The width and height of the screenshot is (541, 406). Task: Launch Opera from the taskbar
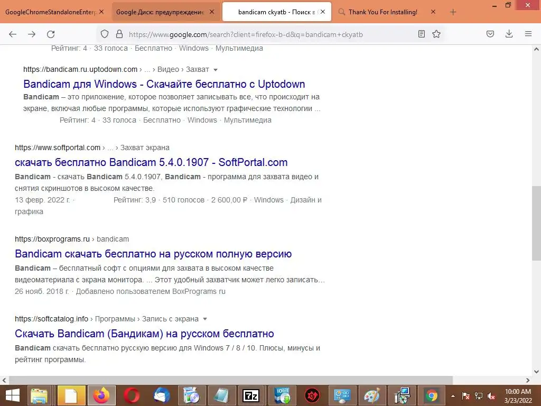point(132,395)
